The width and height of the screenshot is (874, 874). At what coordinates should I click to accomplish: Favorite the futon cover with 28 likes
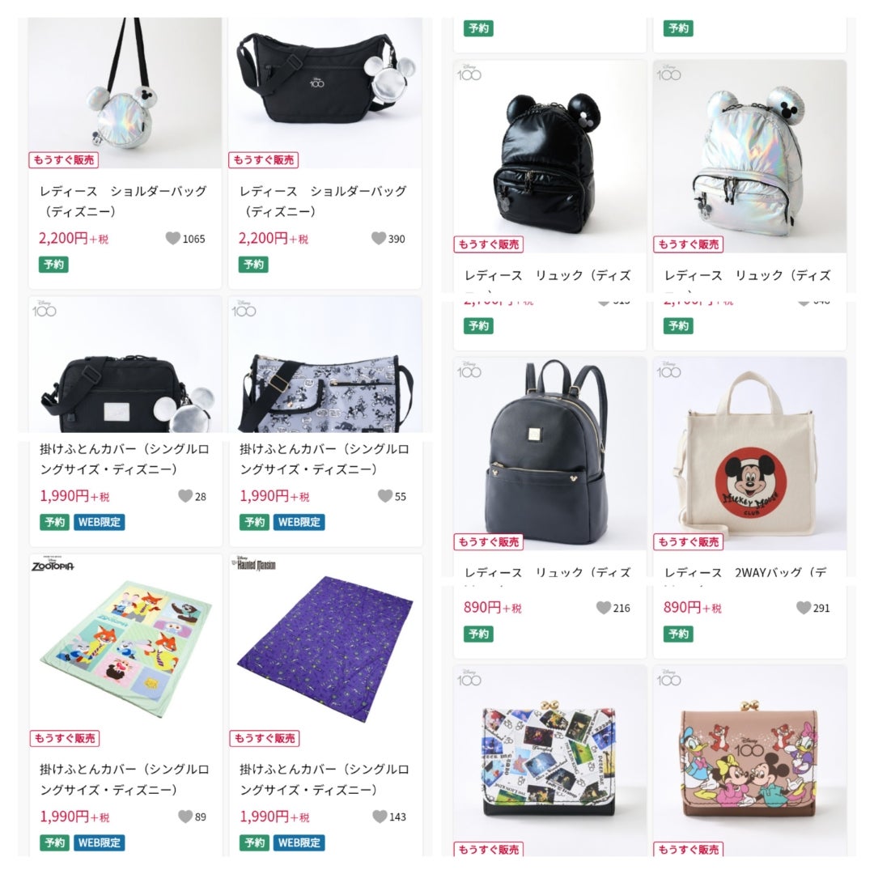185,496
